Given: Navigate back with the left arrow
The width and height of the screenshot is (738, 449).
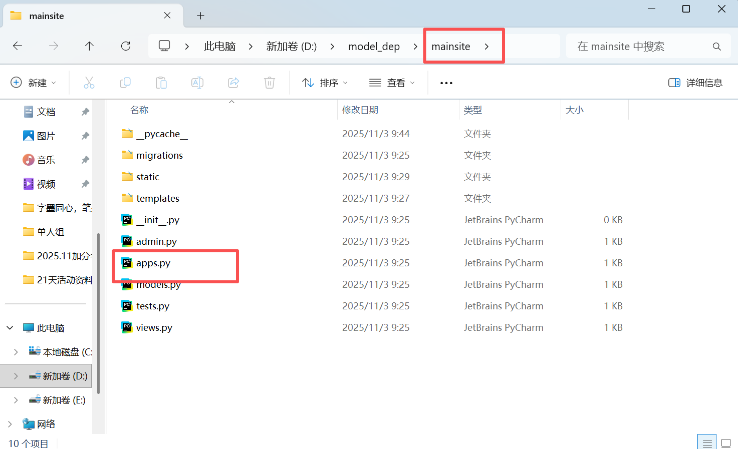Looking at the screenshot, I should [18, 46].
